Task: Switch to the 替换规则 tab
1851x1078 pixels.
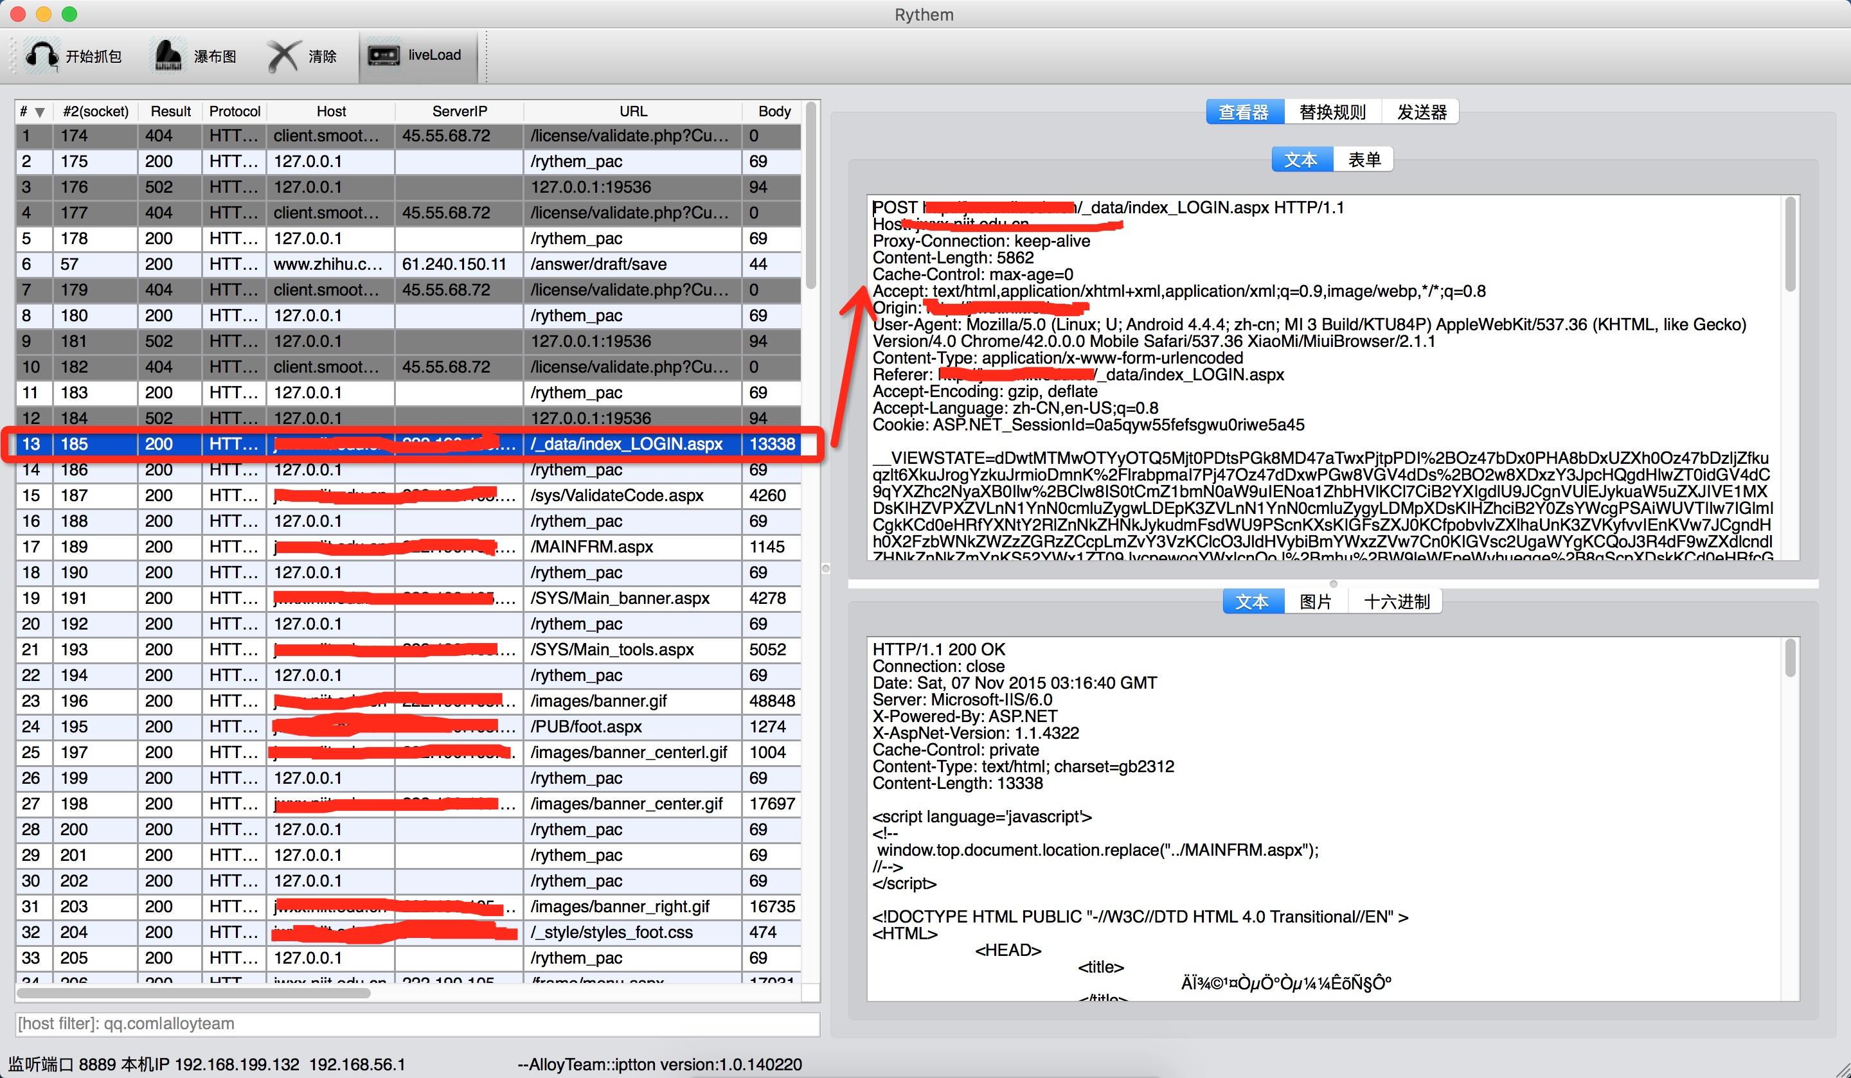Action: pyautogui.click(x=1332, y=112)
